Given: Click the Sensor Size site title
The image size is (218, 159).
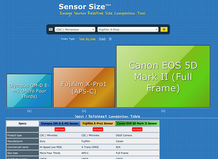Looking at the screenshot, I should click(82, 7).
